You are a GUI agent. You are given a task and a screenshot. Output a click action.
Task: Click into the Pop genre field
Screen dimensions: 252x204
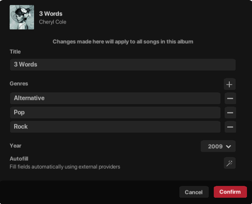click(115, 112)
